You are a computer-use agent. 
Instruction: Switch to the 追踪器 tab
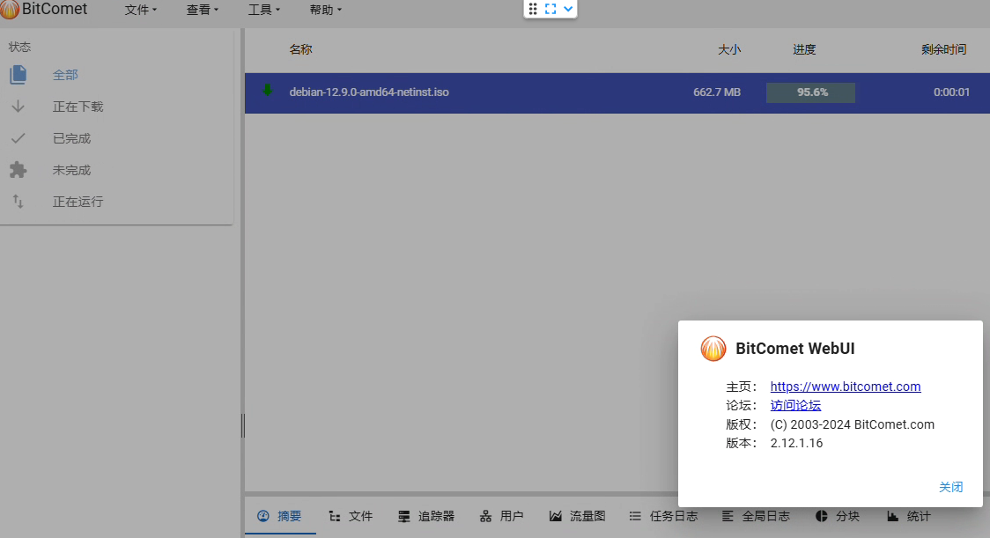tap(426, 516)
